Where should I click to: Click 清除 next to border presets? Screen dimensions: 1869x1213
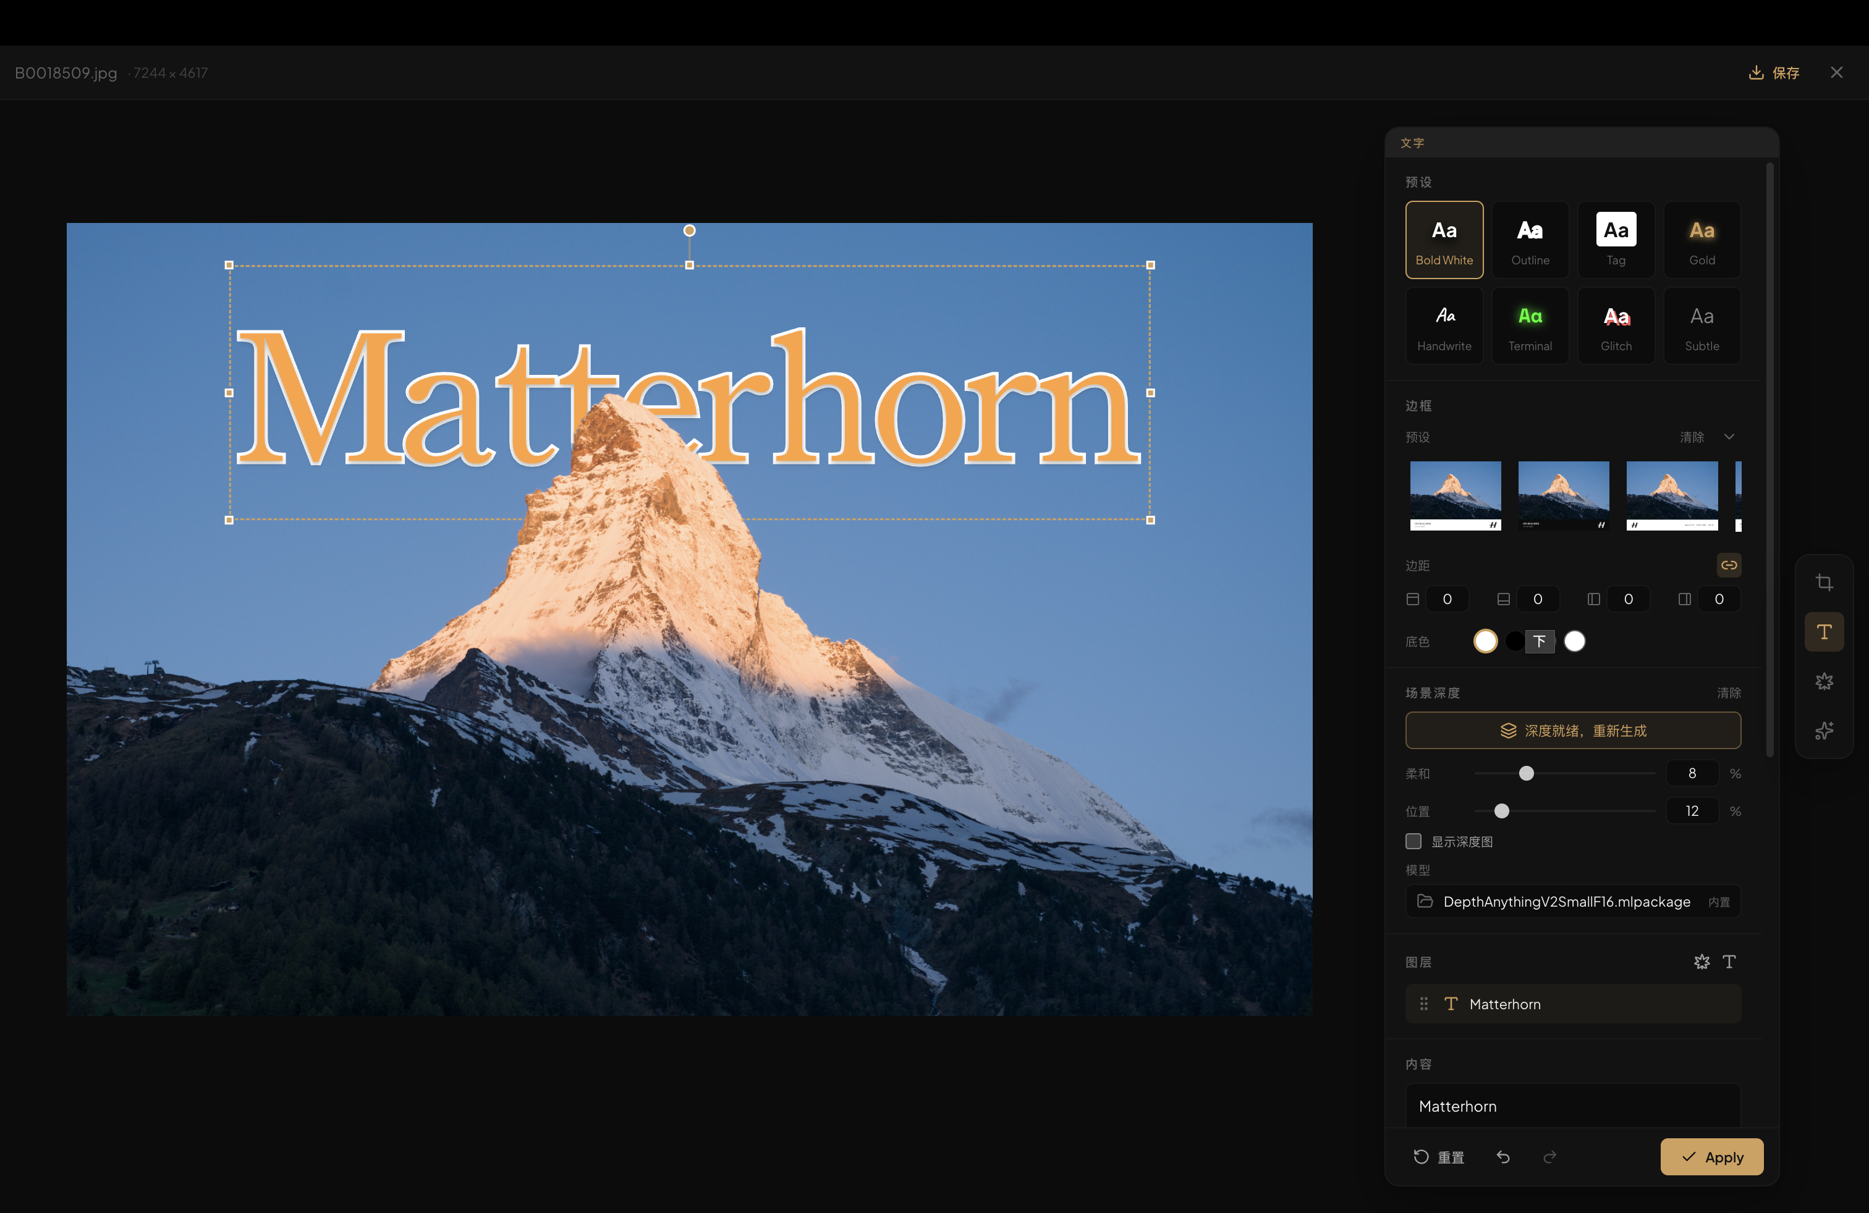point(1692,437)
